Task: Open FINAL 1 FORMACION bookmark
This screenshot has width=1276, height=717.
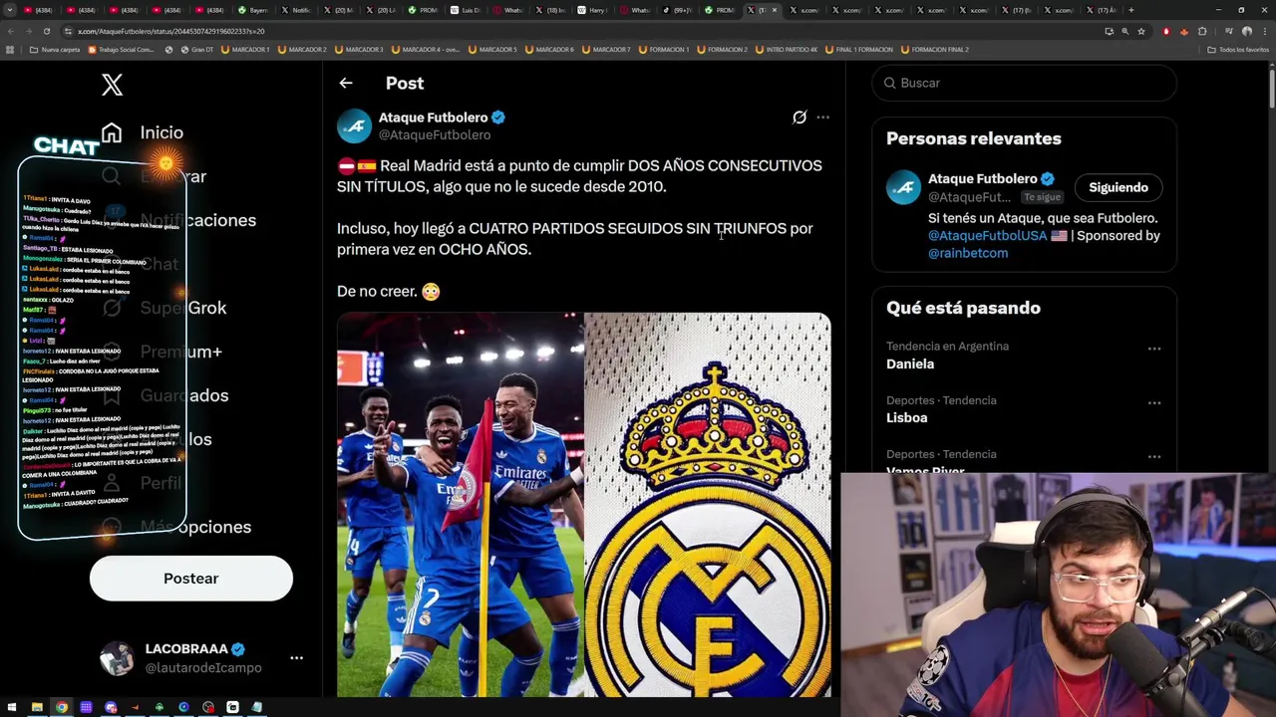Action: point(858,50)
